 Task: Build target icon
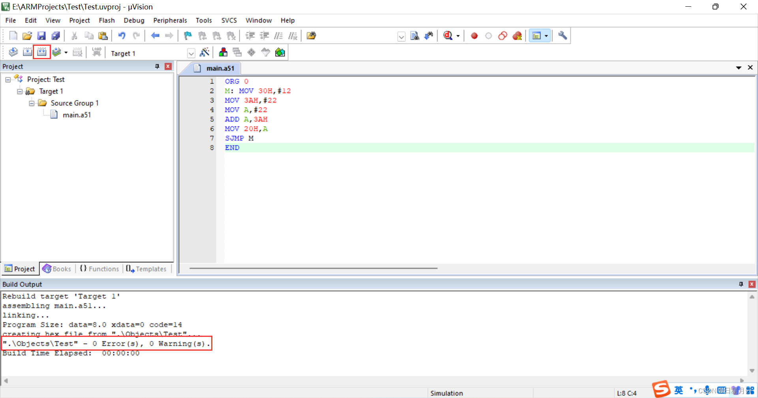27,52
